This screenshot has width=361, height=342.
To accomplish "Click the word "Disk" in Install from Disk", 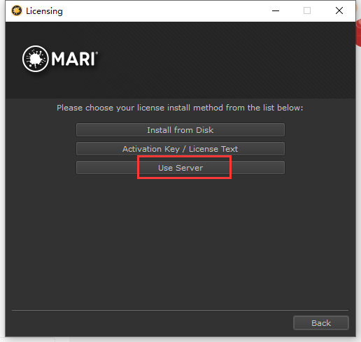I will coord(204,130).
